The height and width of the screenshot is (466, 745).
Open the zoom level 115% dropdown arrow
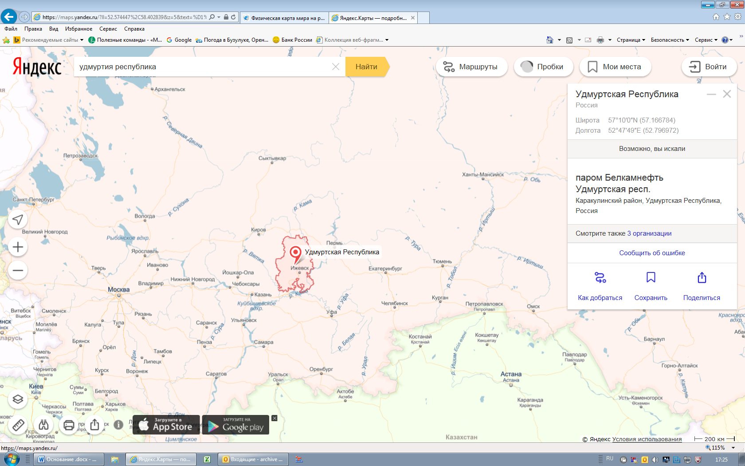(x=733, y=448)
